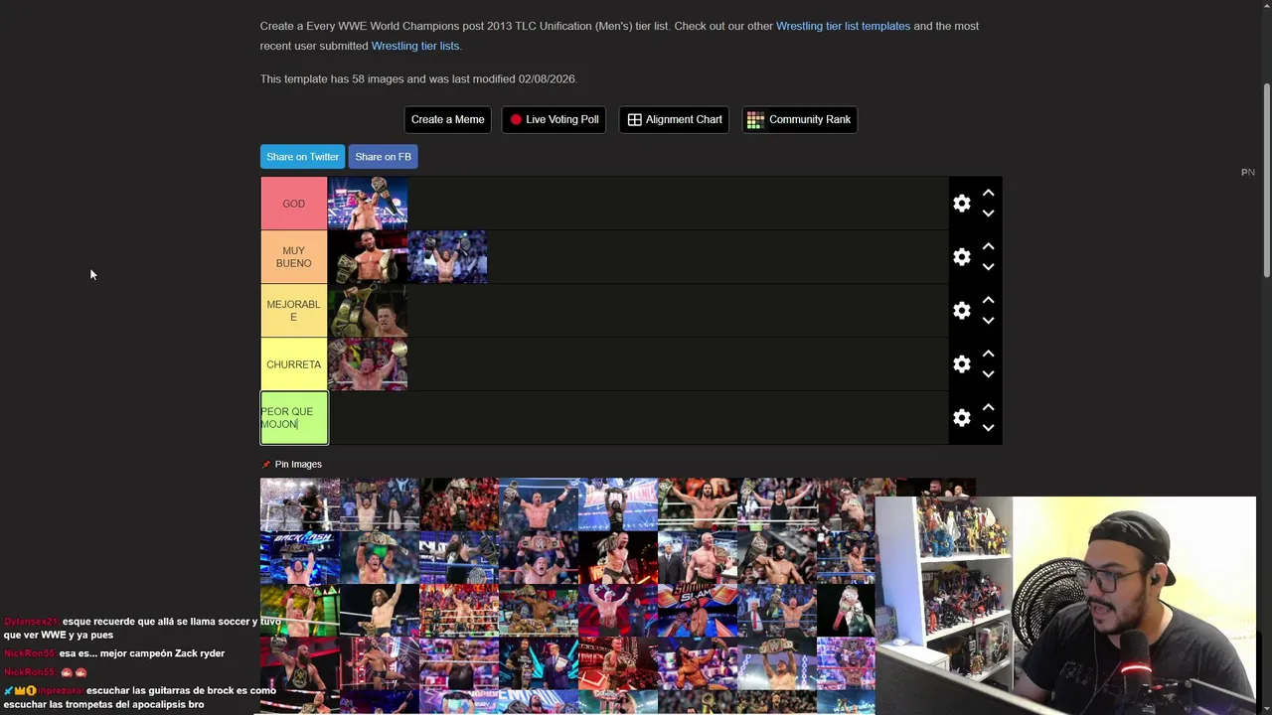This screenshot has height=715, width=1272.
Task: Move the CHURRETA row up
Action: point(988,354)
